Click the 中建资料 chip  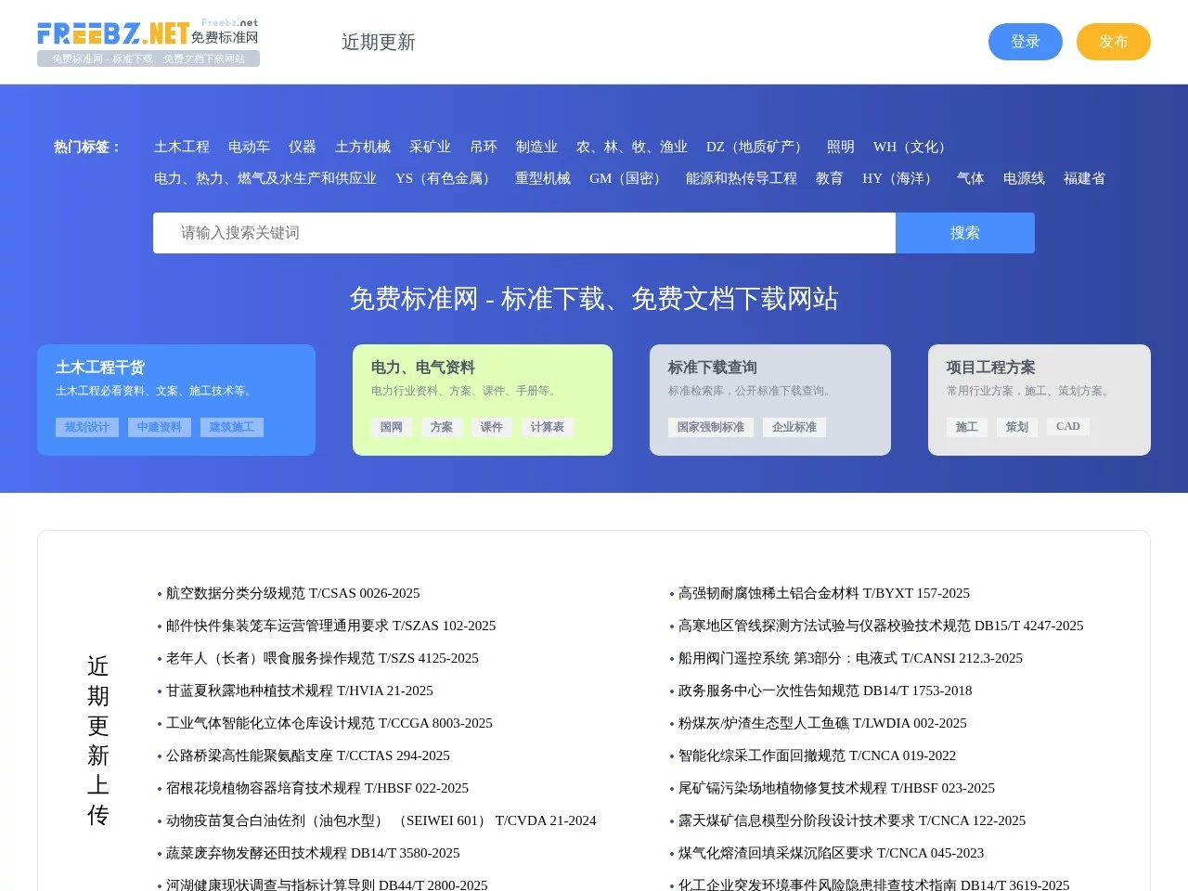[x=159, y=427]
